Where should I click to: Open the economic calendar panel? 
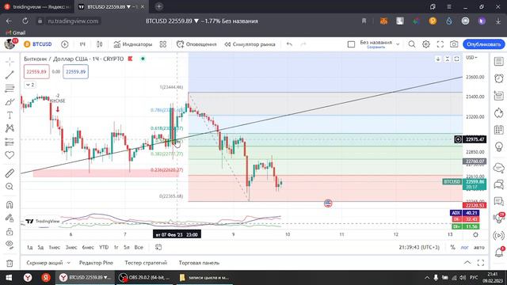tap(498, 130)
